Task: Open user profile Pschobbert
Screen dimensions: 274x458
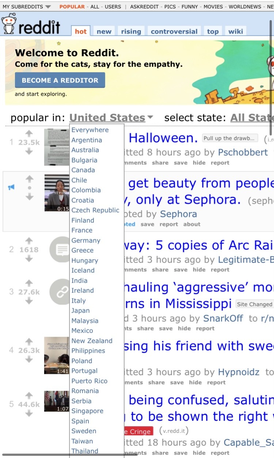Action: pyautogui.click(x=243, y=152)
